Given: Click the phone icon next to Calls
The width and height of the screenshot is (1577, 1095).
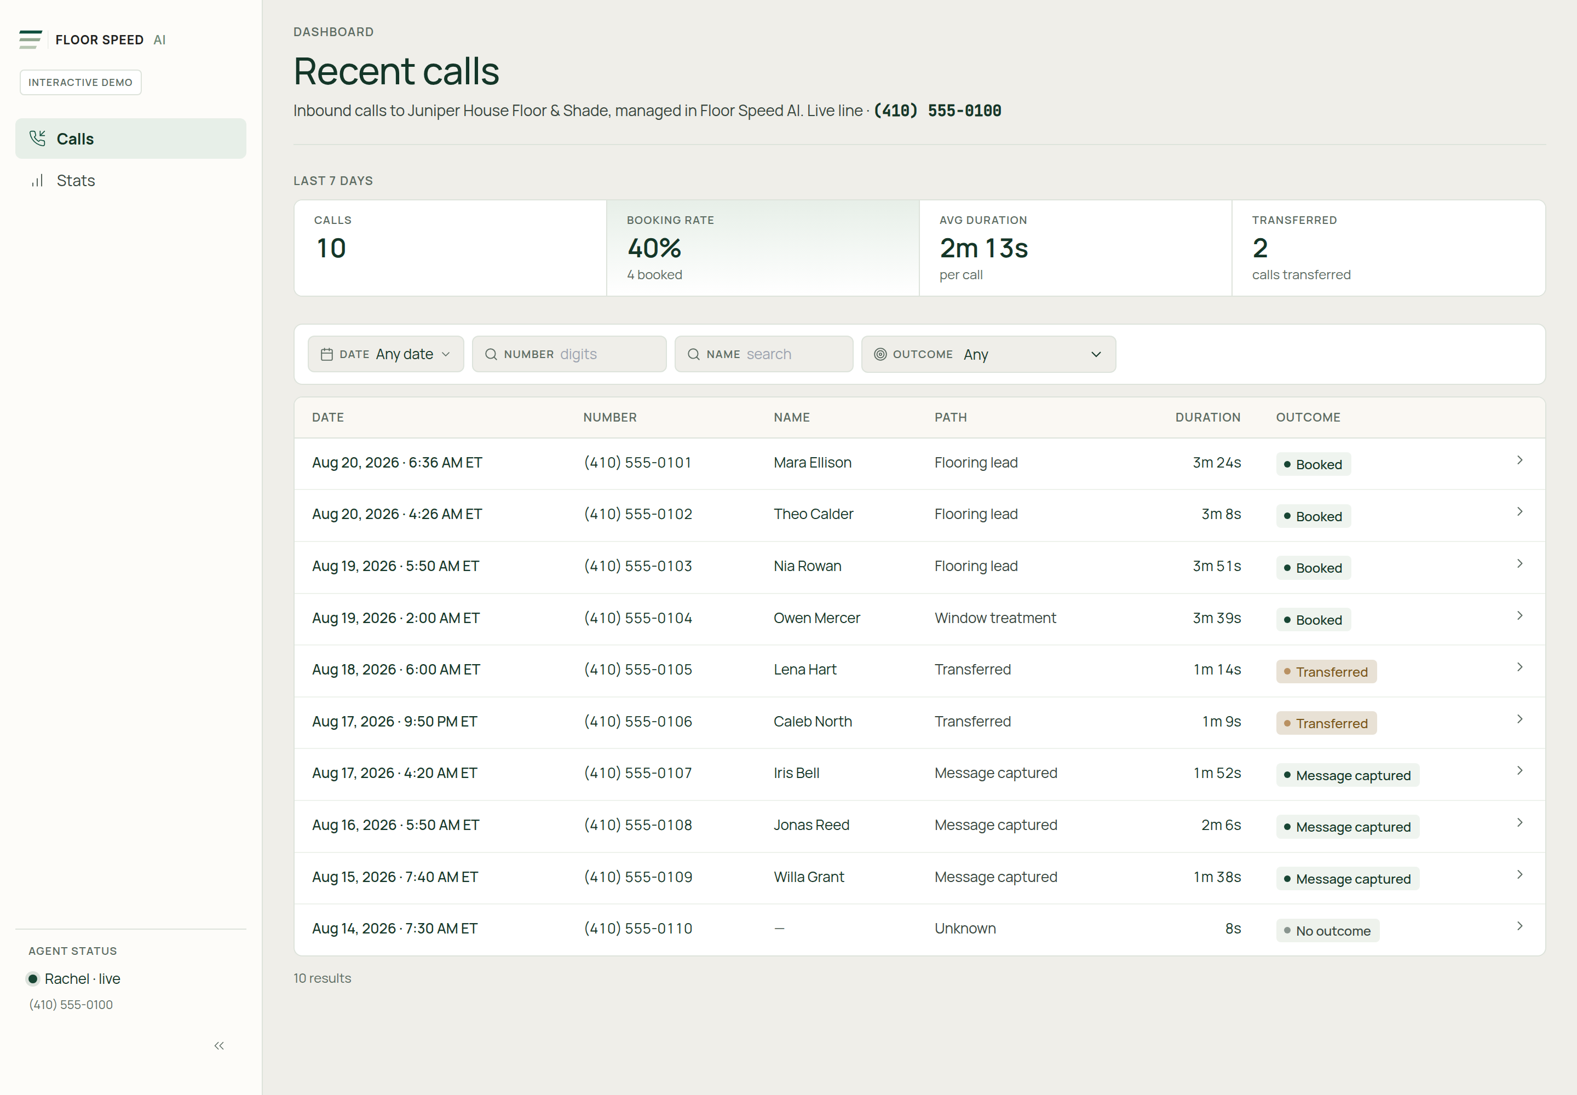Looking at the screenshot, I should [x=38, y=139].
